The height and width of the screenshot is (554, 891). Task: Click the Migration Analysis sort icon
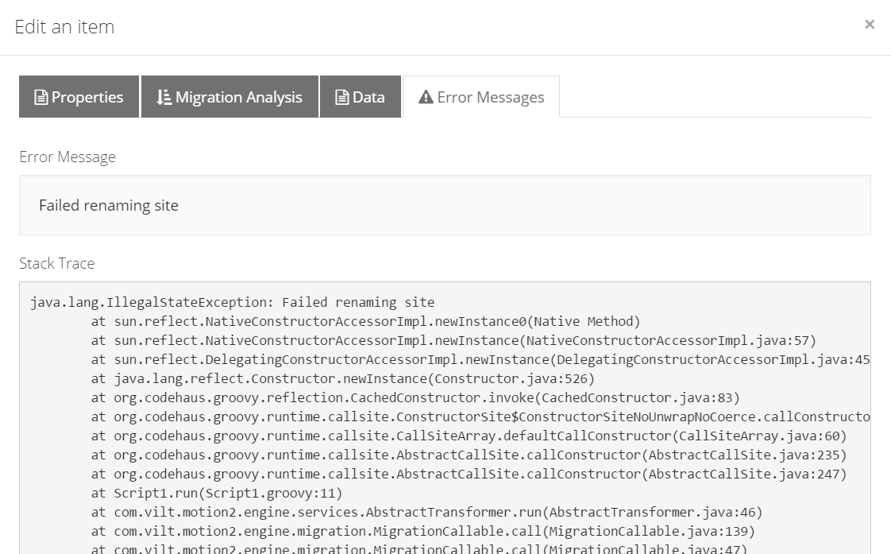[164, 97]
